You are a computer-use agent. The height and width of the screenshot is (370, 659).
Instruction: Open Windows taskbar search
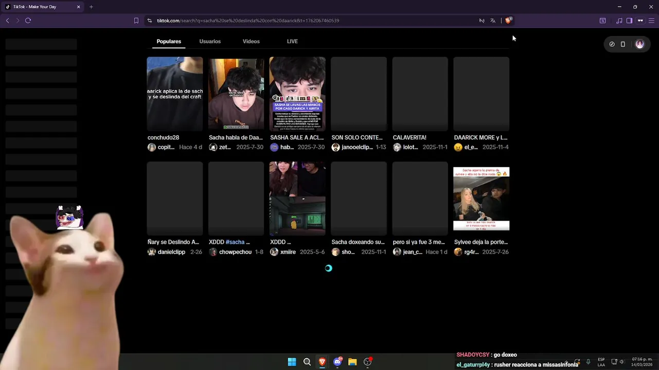[x=307, y=362]
